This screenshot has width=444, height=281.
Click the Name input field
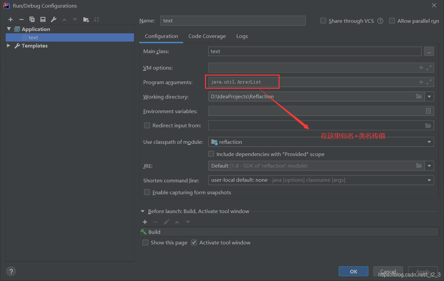[233, 20]
